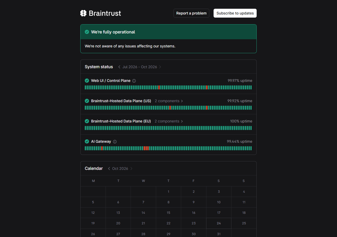Expand 2 components for Data Plane (US)

169,101
